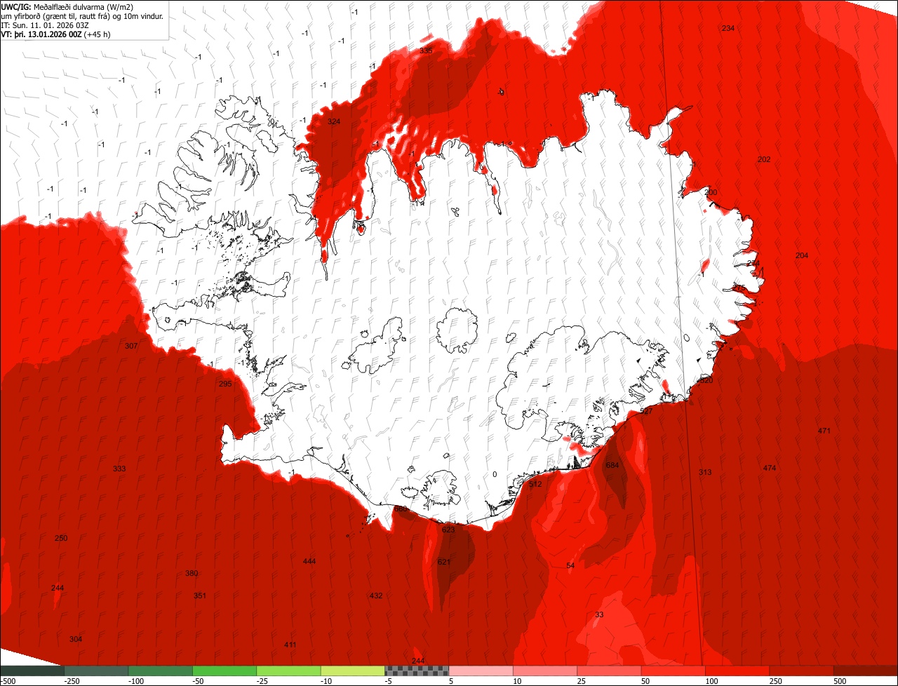Click the 380 flux value
Viewport: 898px width, 686px height.
point(192,574)
